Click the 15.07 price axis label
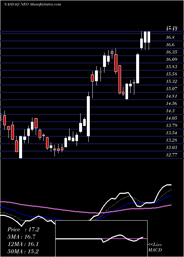The height and width of the screenshot is (257, 184). [171, 89]
